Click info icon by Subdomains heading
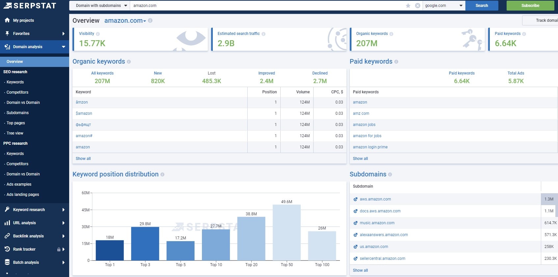The height and width of the screenshot is (277, 558). point(390,174)
